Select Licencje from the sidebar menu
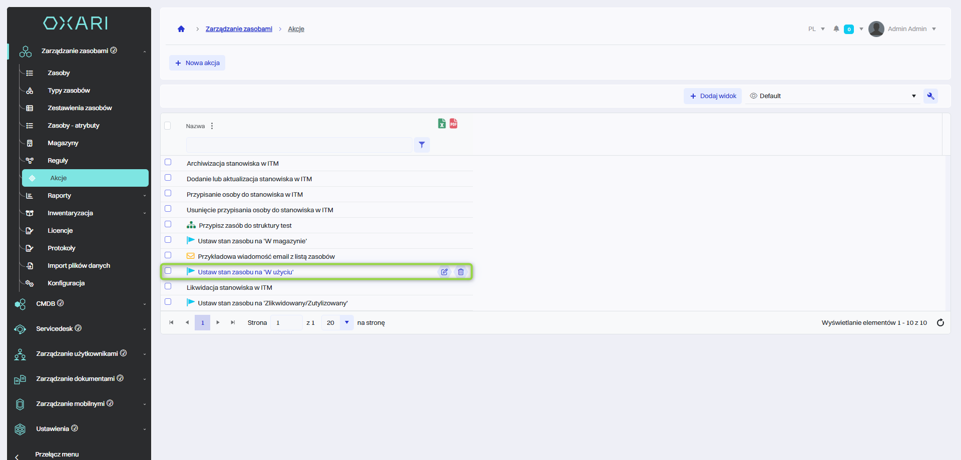Screen dimensions: 961x460 click(x=60, y=231)
